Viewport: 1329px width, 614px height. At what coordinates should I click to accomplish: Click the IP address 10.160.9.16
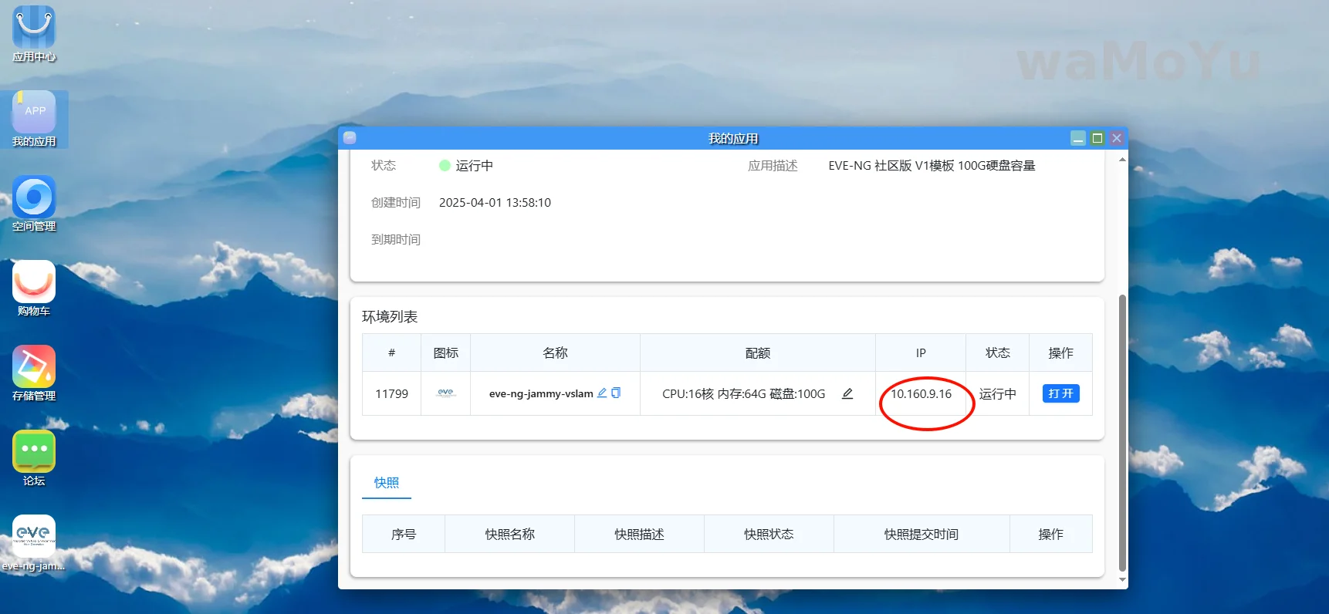coord(921,394)
